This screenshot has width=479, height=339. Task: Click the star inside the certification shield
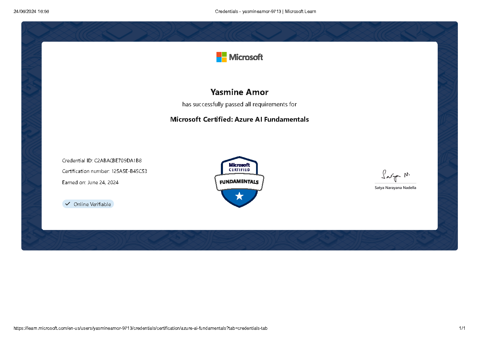coord(239,196)
